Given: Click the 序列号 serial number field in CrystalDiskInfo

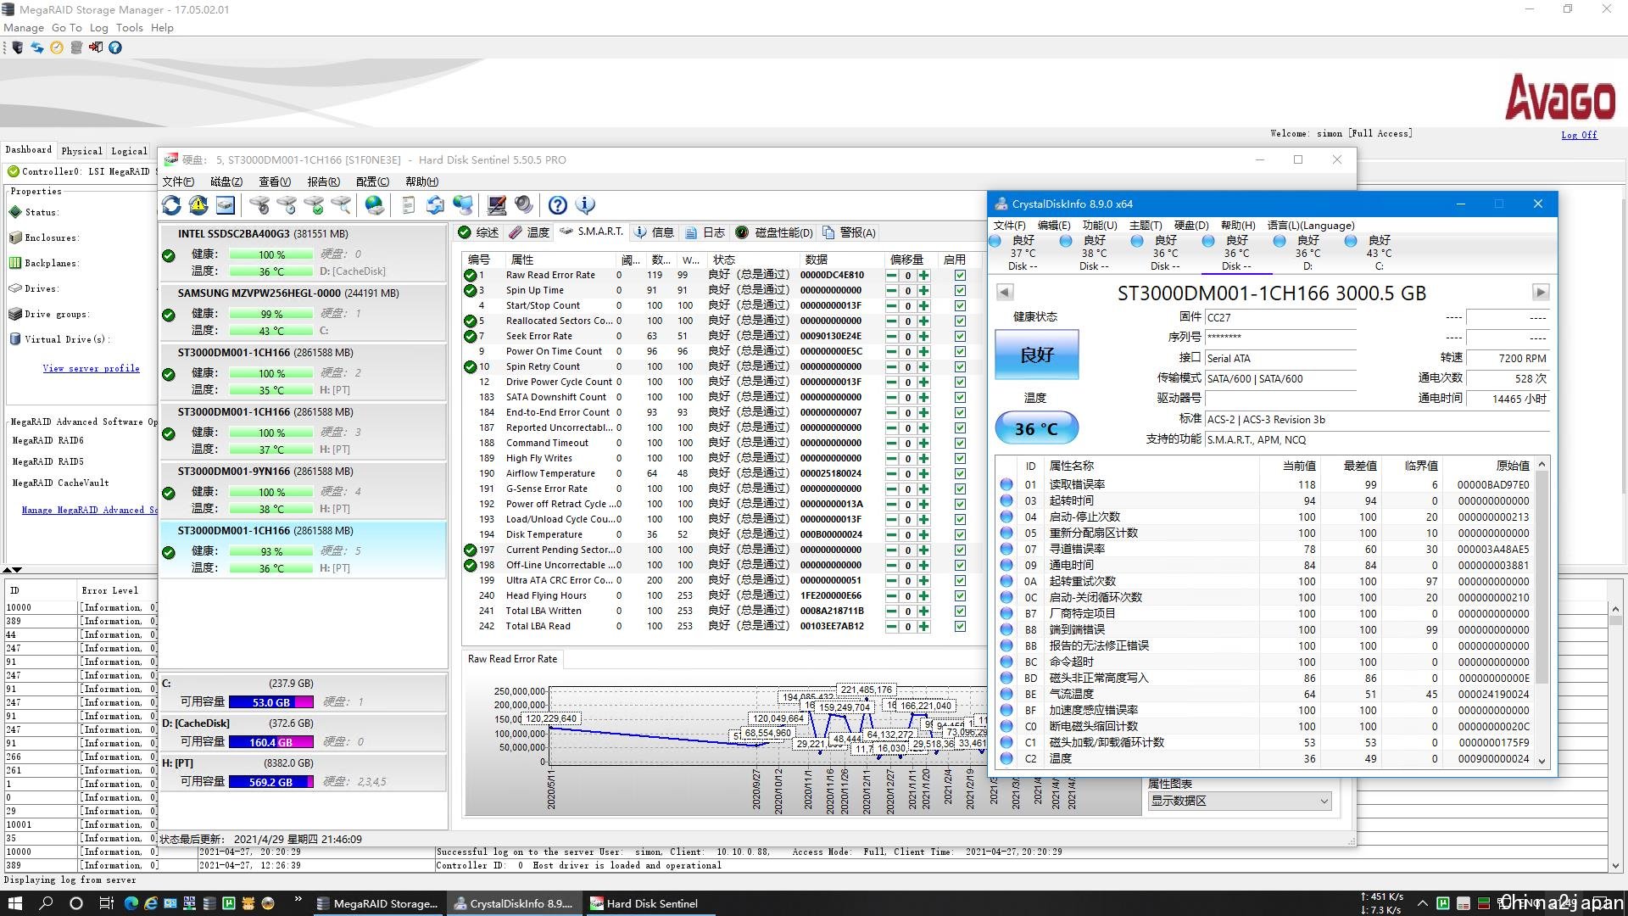Looking at the screenshot, I should [1280, 338].
